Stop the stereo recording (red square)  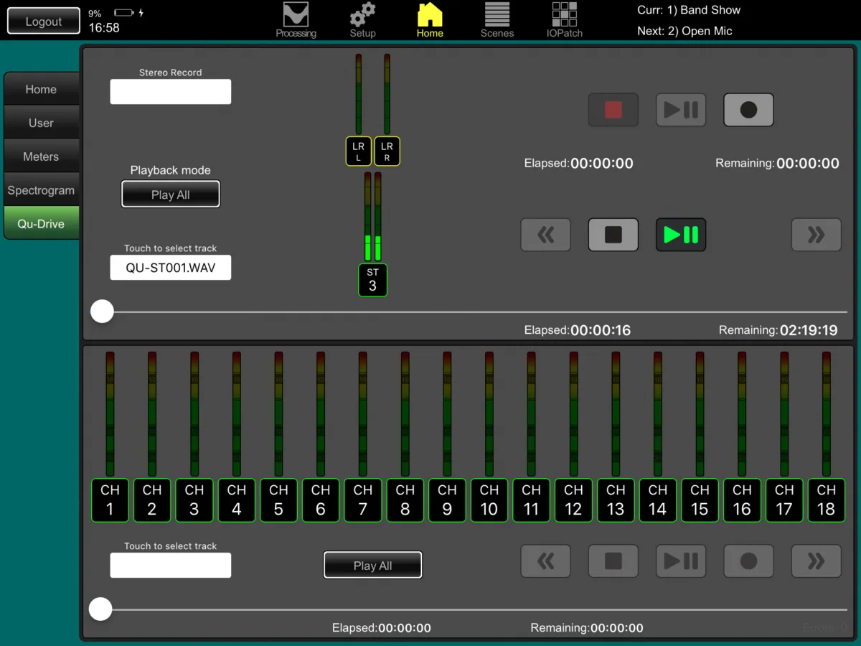pyautogui.click(x=613, y=110)
